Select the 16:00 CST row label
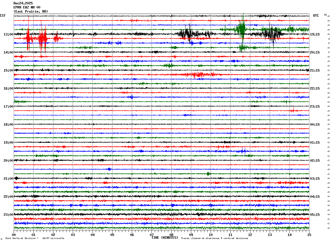 [8, 88]
